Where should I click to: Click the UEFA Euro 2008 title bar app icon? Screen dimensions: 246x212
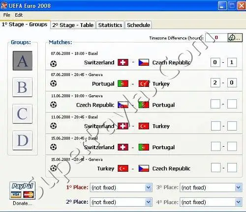tap(4, 5)
